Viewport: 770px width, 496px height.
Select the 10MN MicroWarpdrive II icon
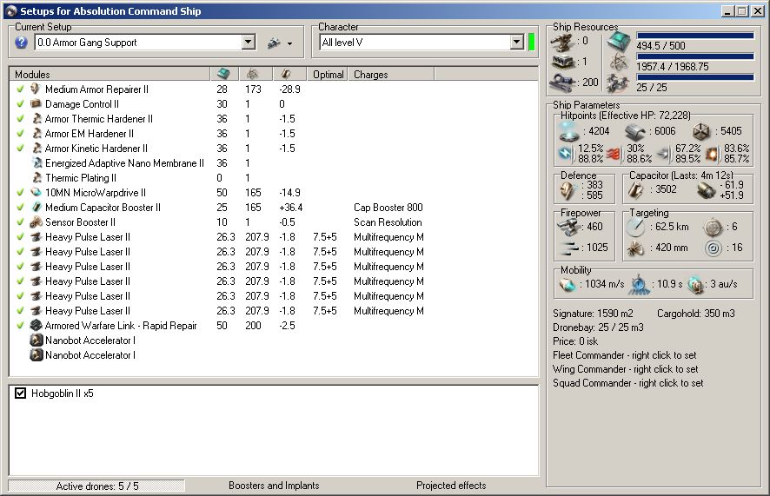click(x=36, y=193)
